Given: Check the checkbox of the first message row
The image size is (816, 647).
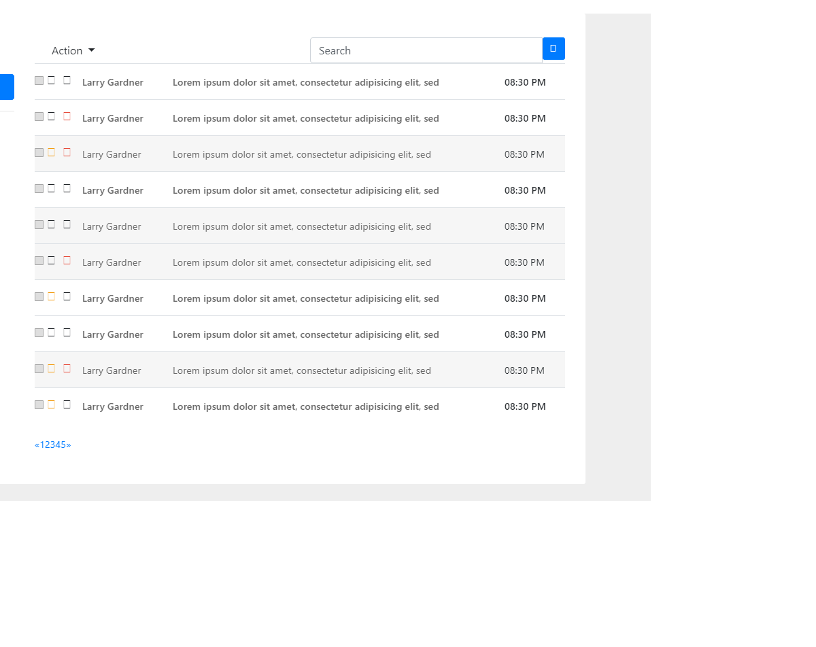Looking at the screenshot, I should (39, 81).
